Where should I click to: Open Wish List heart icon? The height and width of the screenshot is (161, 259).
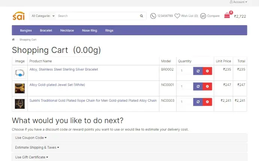(177, 16)
